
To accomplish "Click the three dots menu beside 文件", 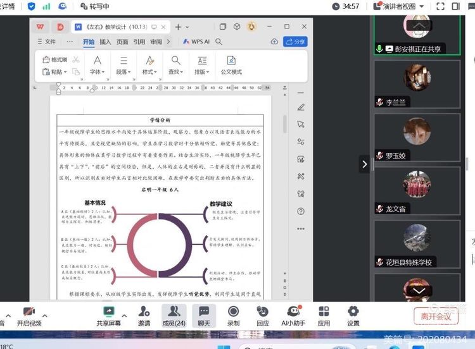I will click(70, 42).
